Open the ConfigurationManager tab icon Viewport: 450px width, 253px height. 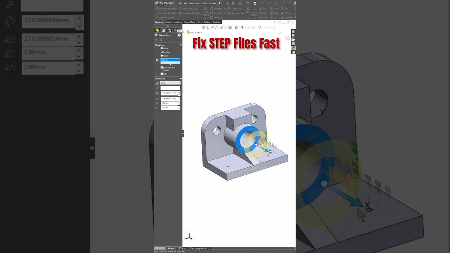pyautogui.click(x=169, y=30)
